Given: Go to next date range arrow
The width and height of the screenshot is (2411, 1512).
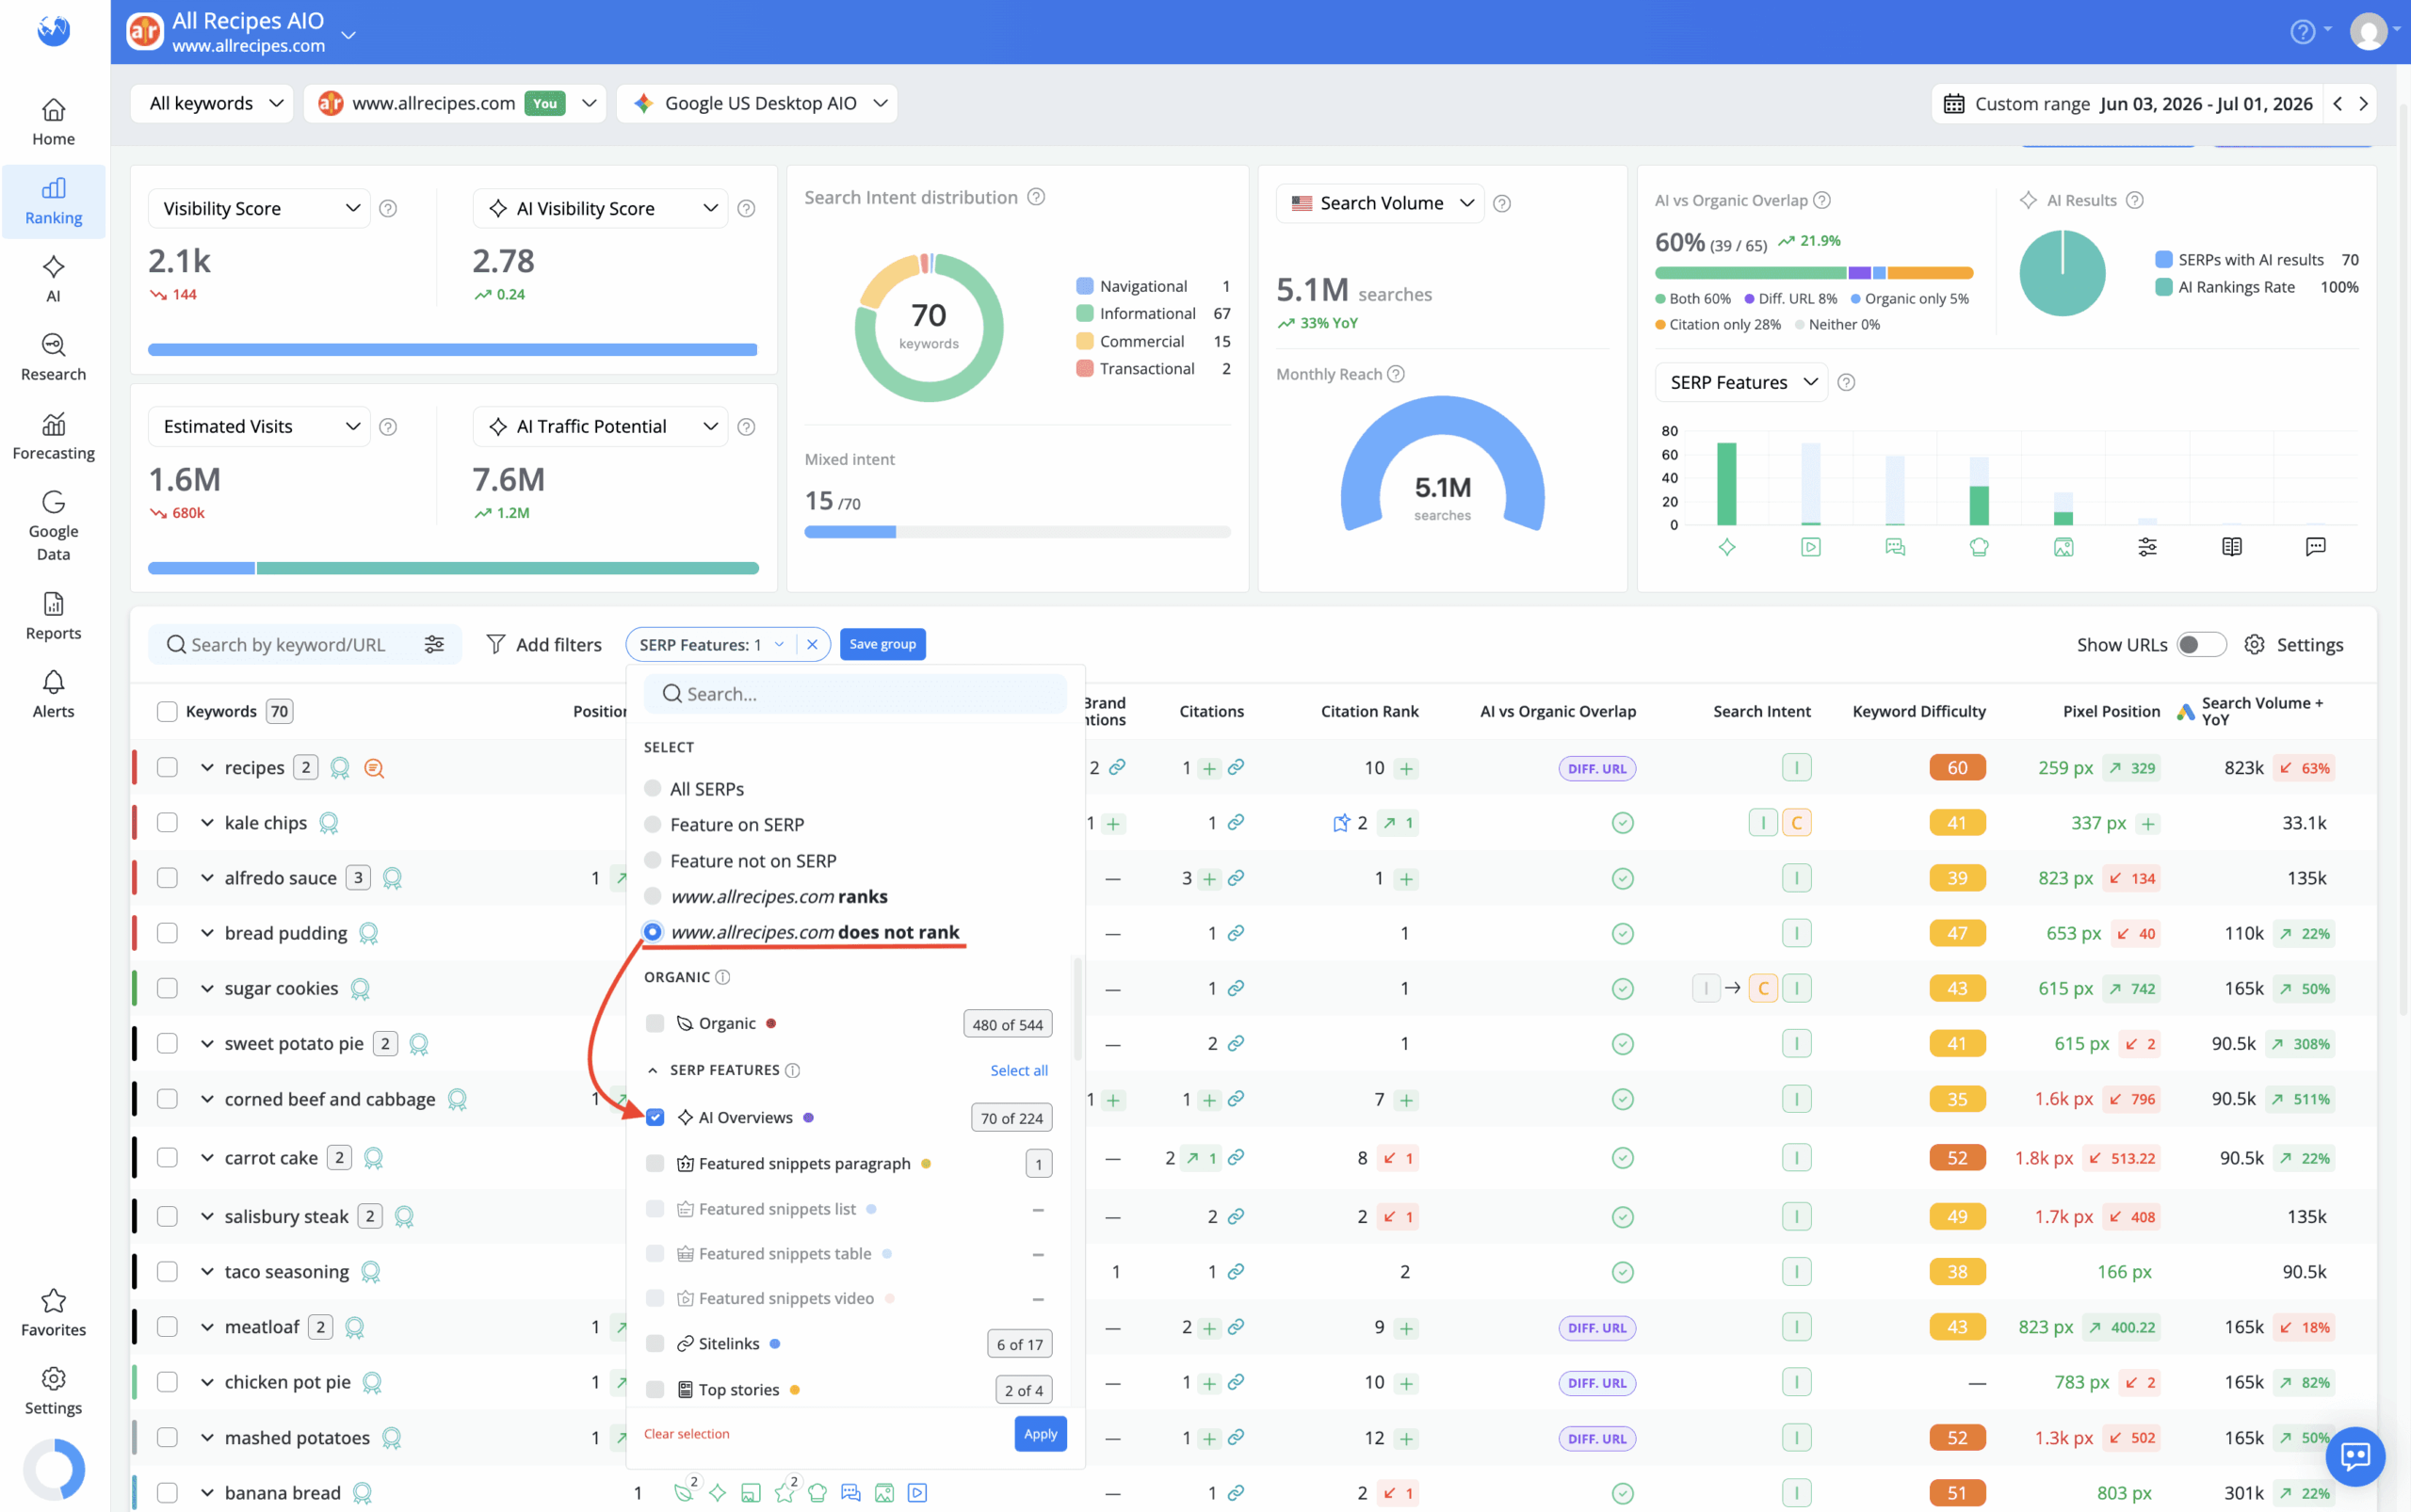Looking at the screenshot, I should [2363, 104].
